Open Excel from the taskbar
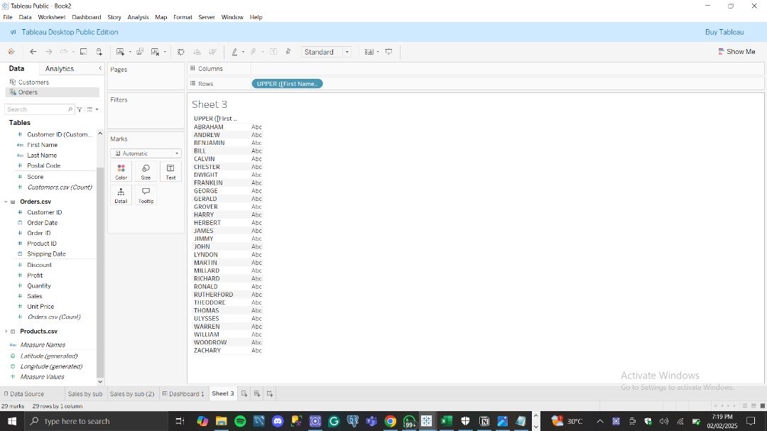 (446, 421)
